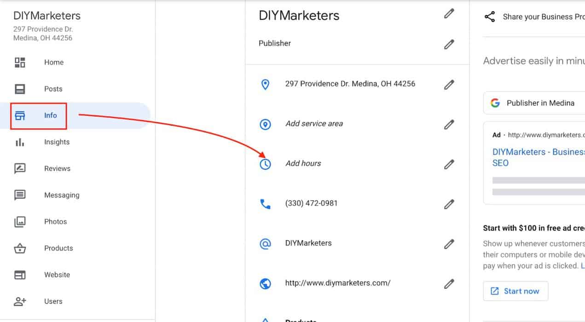Click the Home dashboard icon in sidebar
585x322 pixels.
(20, 62)
